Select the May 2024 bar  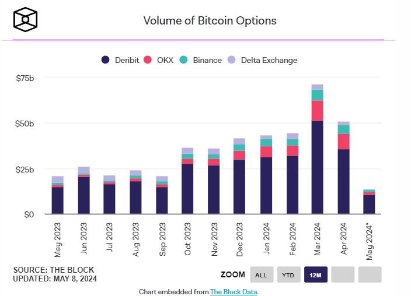tap(369, 202)
